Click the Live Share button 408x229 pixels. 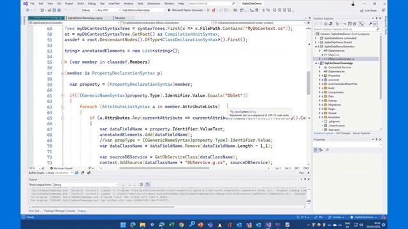coord(368,11)
